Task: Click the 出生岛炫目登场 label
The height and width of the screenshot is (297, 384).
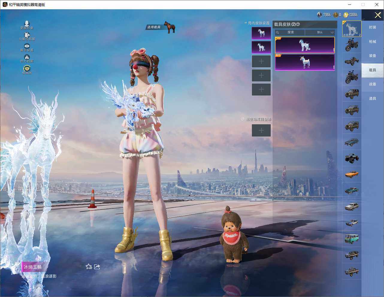Action: pyautogui.click(x=259, y=119)
